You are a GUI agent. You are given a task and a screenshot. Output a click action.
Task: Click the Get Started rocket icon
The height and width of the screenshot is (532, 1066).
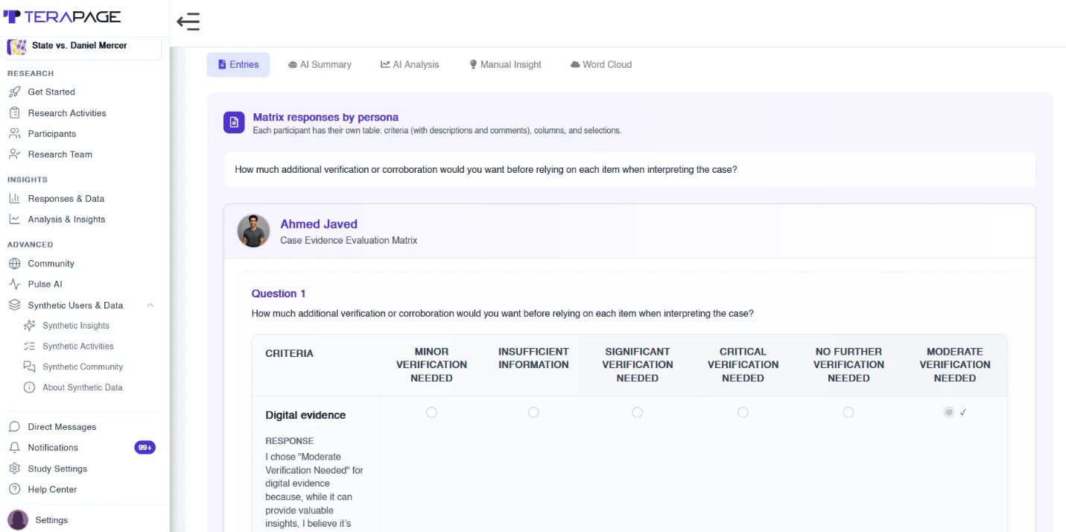14,92
